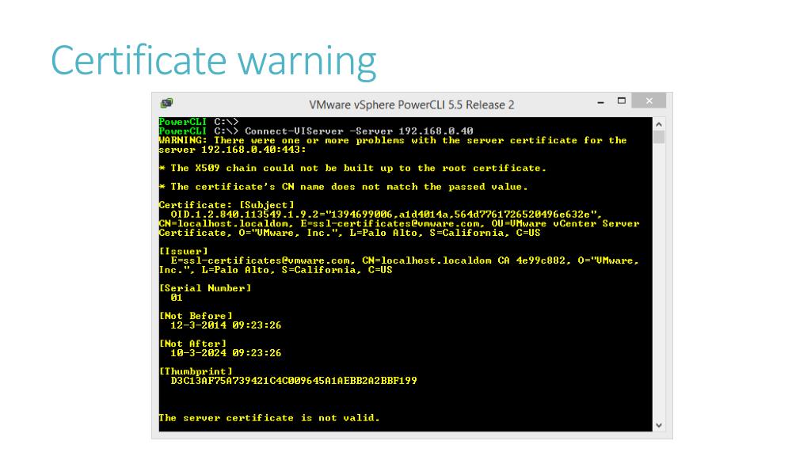This screenshot has height=456, width=811.
Task: Click the Certificate warning slide title
Action: 214,62
